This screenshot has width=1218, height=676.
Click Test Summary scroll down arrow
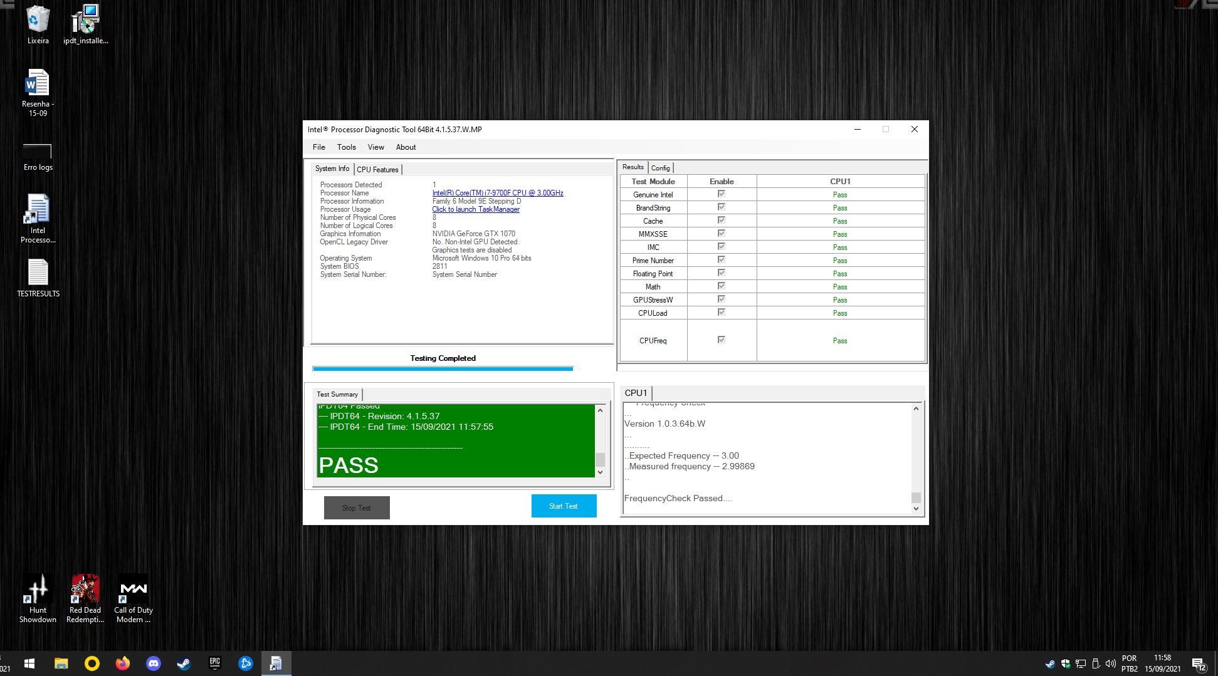pos(600,472)
